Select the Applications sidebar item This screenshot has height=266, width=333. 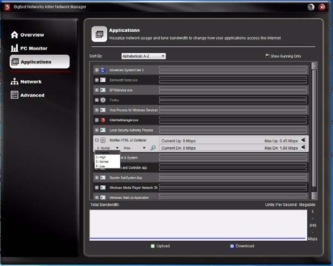click(x=39, y=62)
